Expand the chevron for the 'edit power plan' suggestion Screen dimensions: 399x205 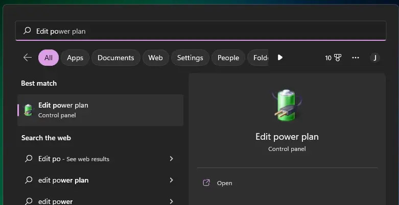171,180
